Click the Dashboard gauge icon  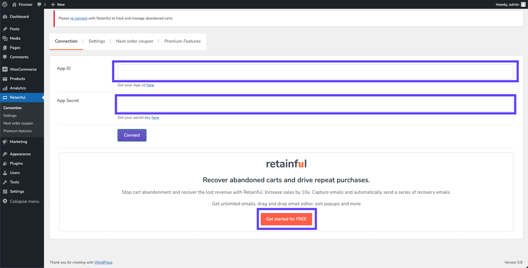5,17
